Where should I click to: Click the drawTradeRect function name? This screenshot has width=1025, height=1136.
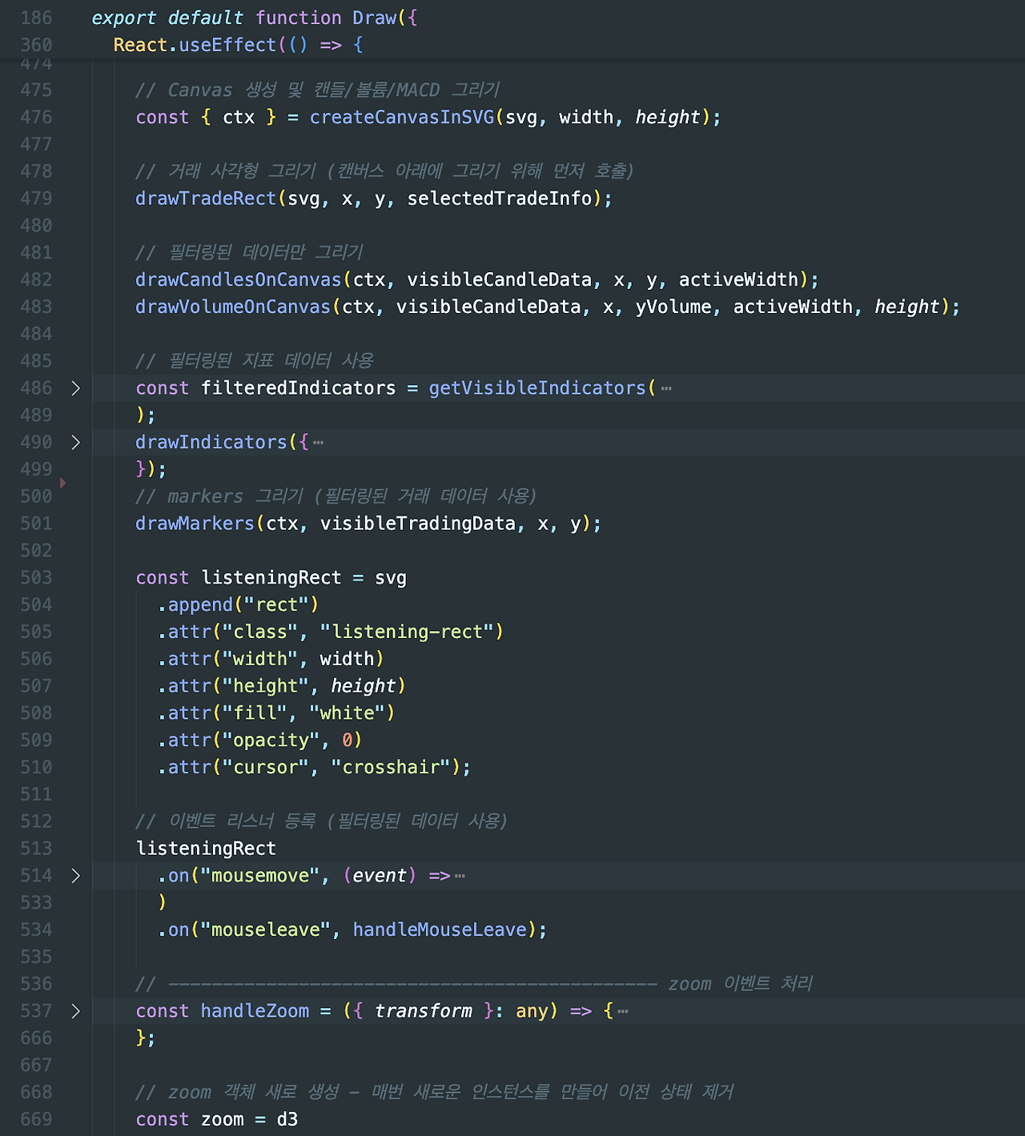(x=206, y=199)
